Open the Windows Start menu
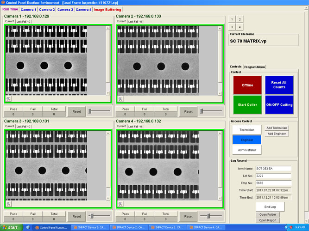Image resolution: width=309 pixels, height=231 pixels. (x=10, y=227)
